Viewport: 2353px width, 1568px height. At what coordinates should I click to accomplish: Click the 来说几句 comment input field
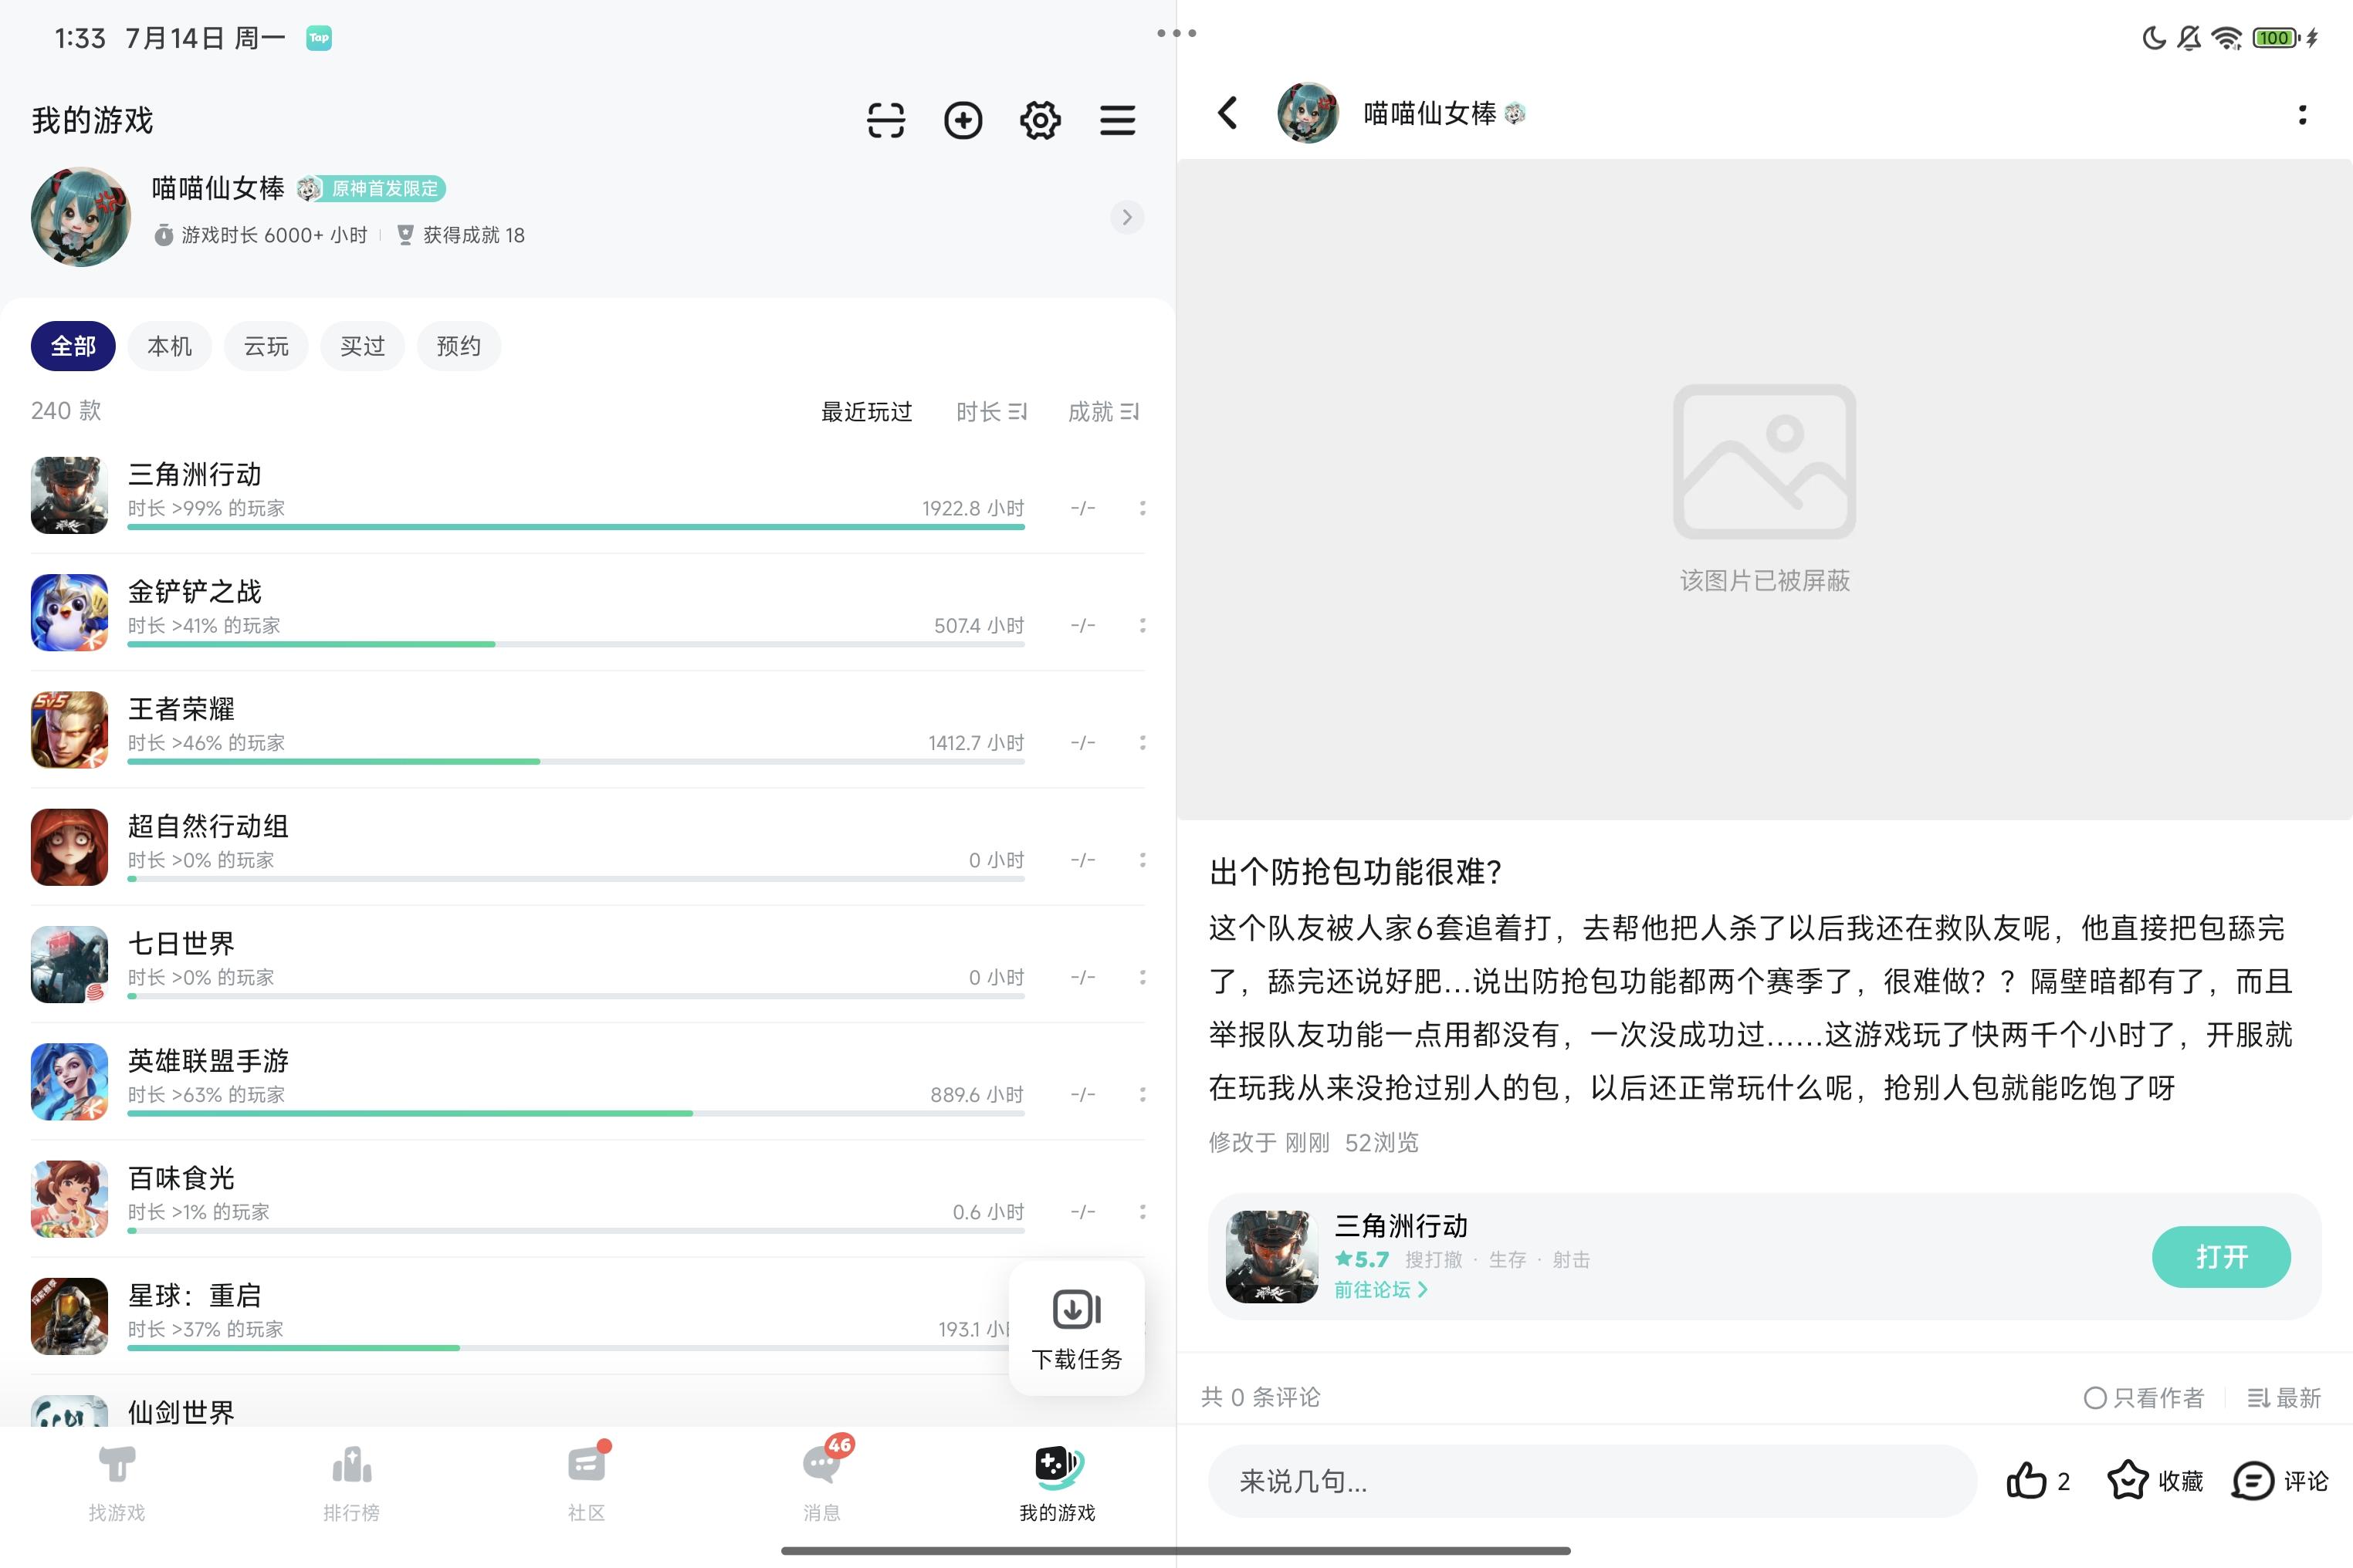pos(1591,1480)
